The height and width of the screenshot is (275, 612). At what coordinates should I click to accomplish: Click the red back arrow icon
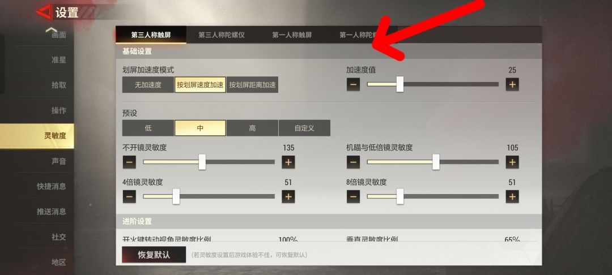pos(43,12)
